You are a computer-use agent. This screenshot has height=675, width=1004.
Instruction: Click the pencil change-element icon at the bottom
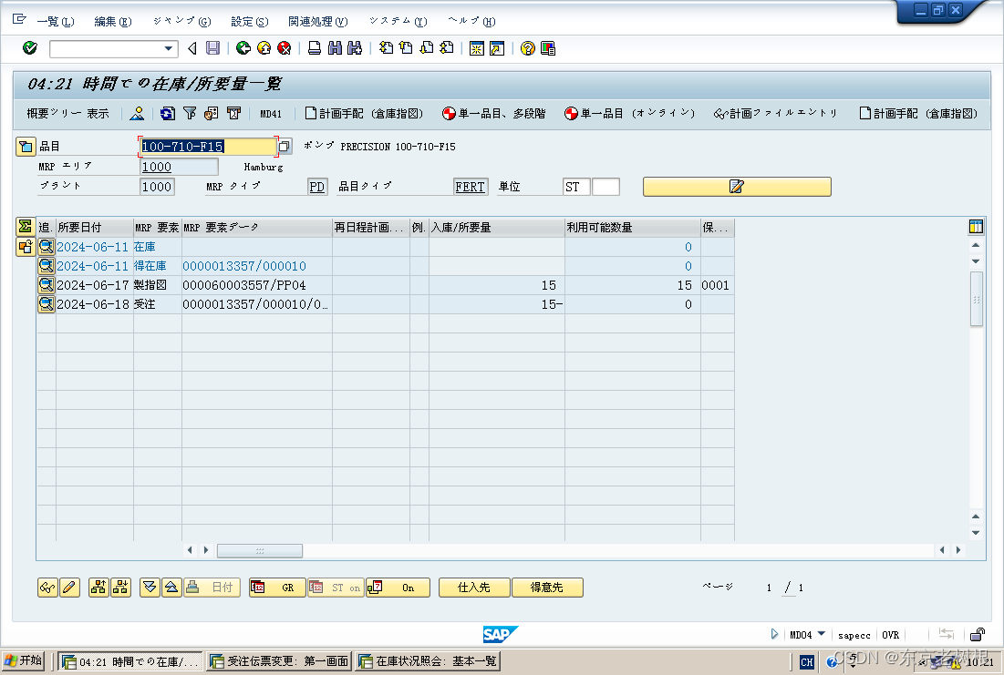(x=70, y=588)
